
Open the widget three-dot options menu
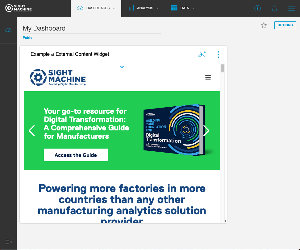218,55
